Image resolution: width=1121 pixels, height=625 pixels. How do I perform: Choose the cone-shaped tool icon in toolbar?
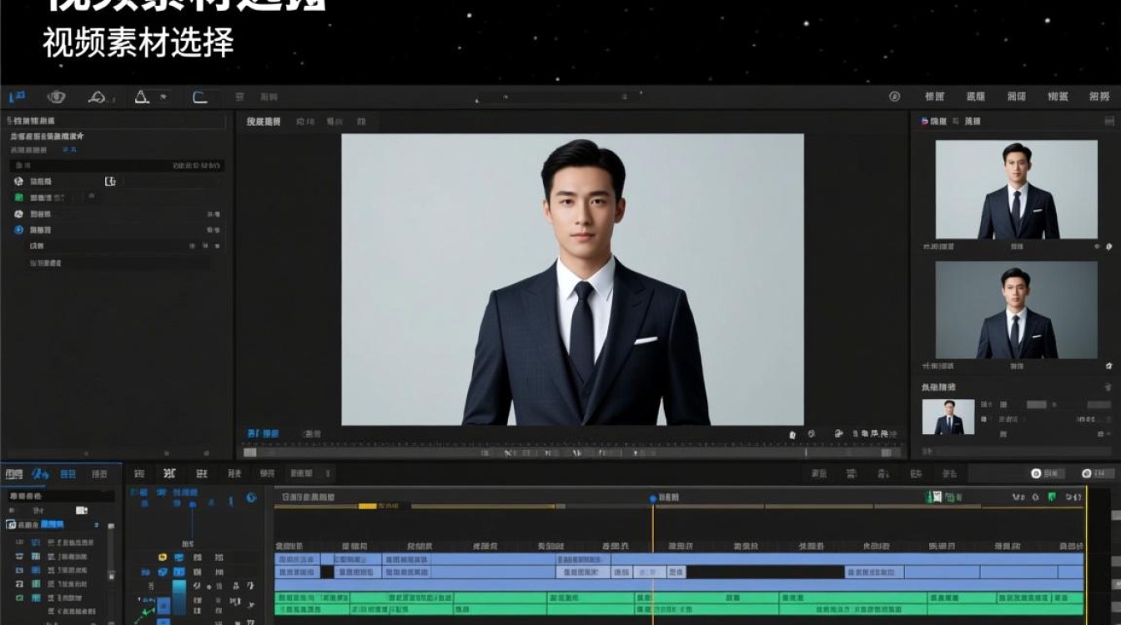142,97
